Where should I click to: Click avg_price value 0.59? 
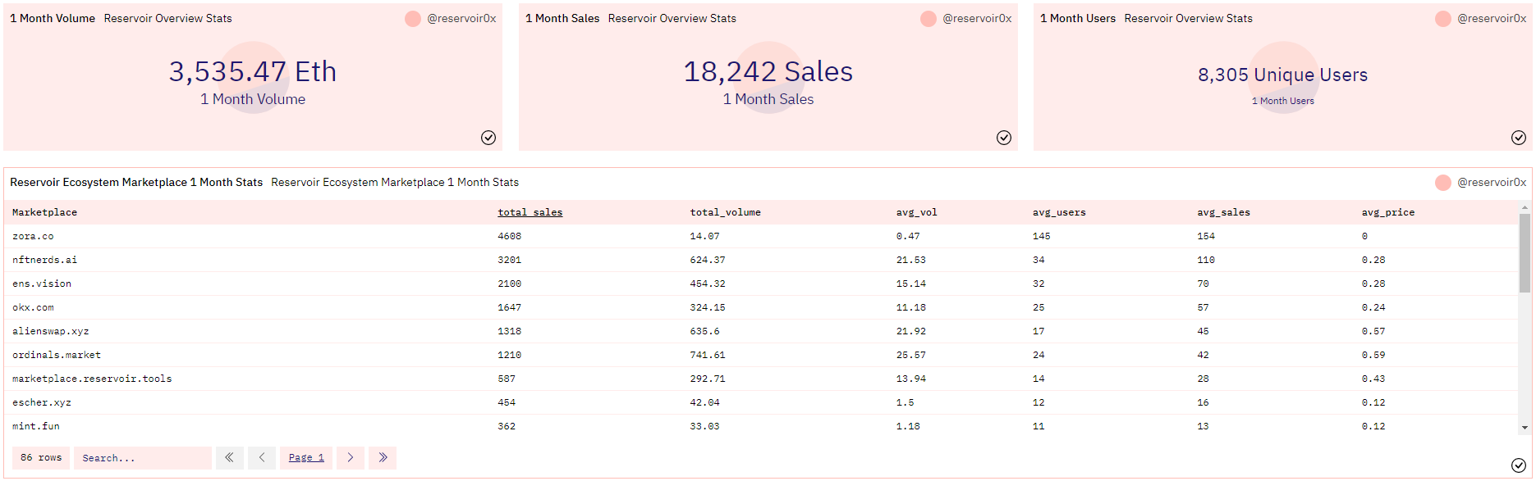coord(1373,355)
